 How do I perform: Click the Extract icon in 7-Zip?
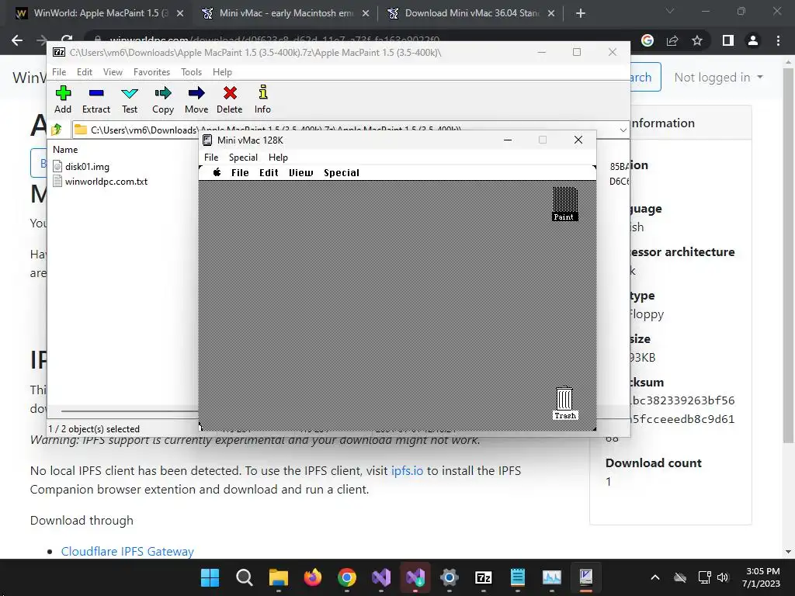[95, 100]
